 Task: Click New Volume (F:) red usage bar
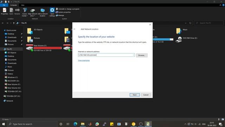pos(47,48)
